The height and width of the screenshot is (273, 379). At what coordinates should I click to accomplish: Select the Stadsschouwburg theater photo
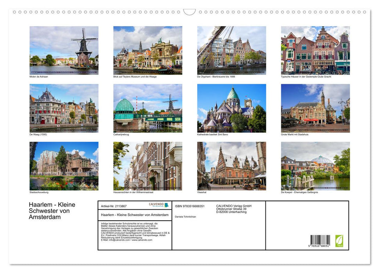64,166
